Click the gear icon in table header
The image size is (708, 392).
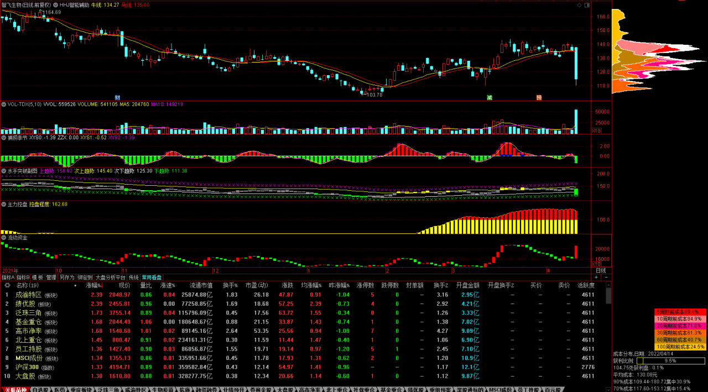(7, 286)
